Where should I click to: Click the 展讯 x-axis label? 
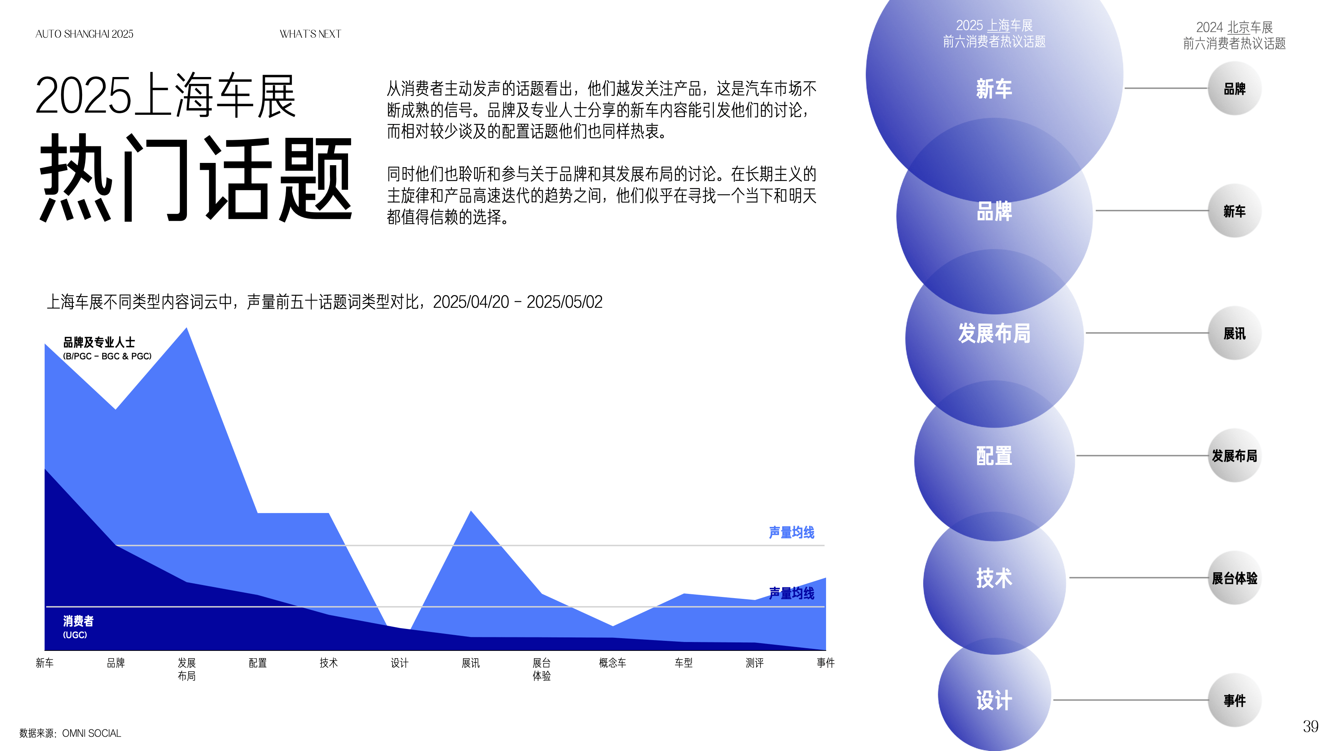point(471,663)
